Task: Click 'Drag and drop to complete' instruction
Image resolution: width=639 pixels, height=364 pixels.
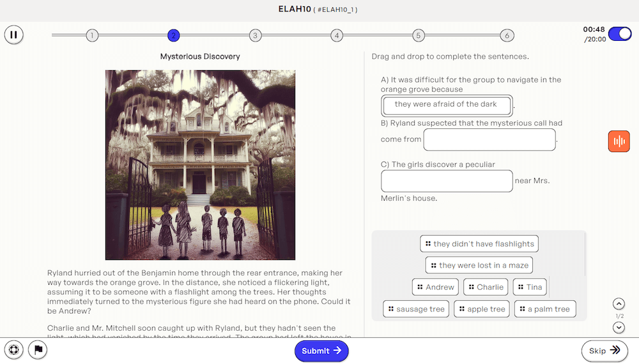Action: tap(450, 57)
